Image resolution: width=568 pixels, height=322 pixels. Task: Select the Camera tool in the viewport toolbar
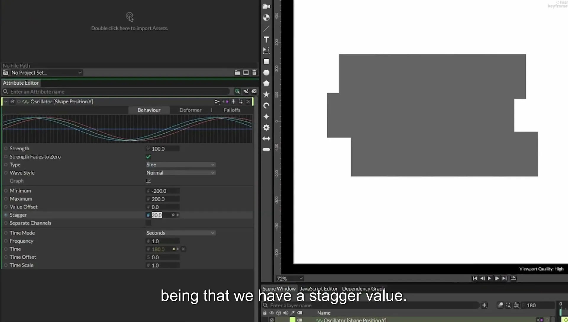click(x=266, y=6)
